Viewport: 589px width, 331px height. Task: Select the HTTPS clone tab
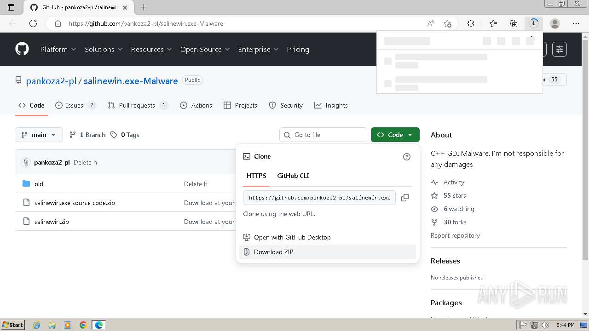pyautogui.click(x=256, y=176)
